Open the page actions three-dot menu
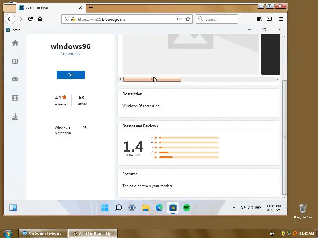This screenshot has width=318, height=238. point(179,19)
